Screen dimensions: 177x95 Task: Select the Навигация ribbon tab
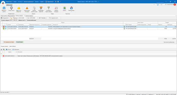[x=9, y=5]
